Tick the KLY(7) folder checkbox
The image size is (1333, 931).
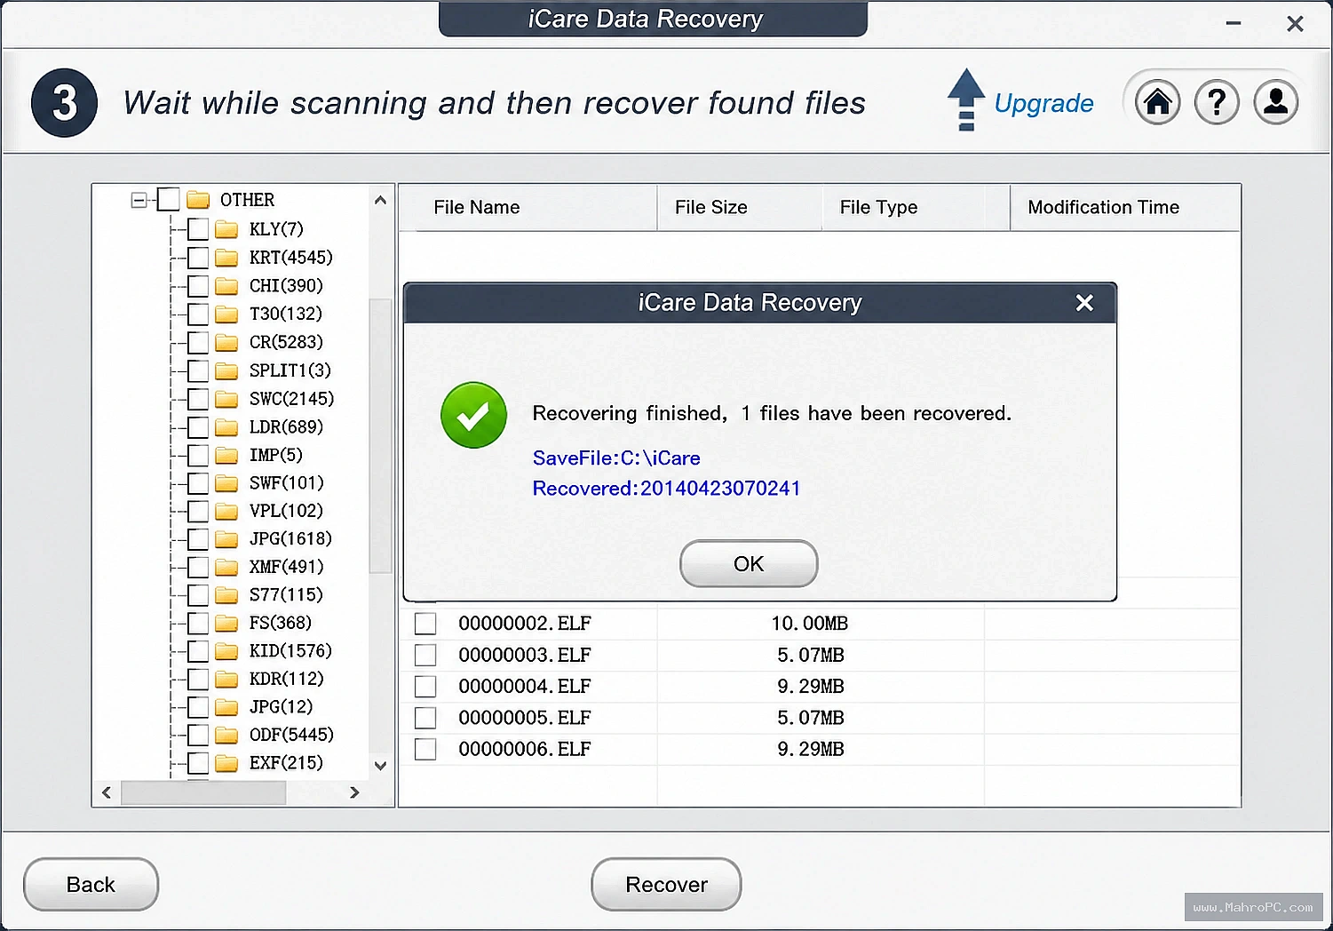[x=198, y=229]
